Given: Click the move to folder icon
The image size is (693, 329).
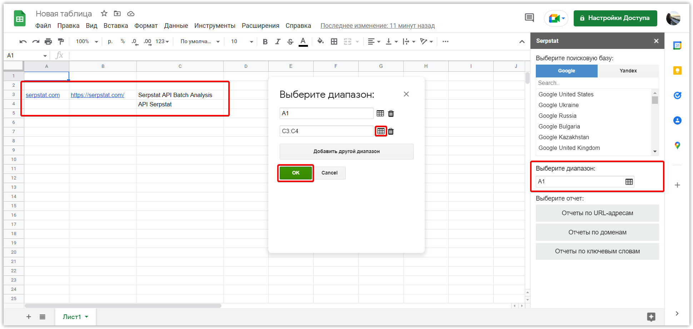Looking at the screenshot, I should (x=117, y=14).
